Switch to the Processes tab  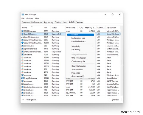pos(26,22)
